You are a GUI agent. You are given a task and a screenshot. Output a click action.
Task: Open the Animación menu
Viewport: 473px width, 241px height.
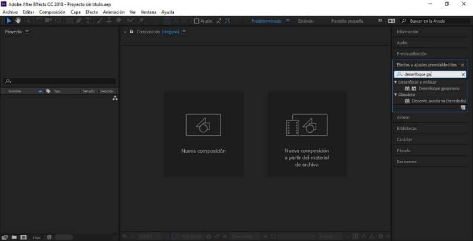114,12
